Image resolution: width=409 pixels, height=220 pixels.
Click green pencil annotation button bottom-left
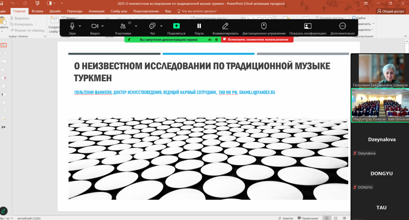3,211
